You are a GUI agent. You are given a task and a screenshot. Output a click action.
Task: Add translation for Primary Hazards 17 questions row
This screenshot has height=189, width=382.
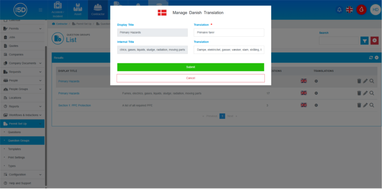coord(316,93)
